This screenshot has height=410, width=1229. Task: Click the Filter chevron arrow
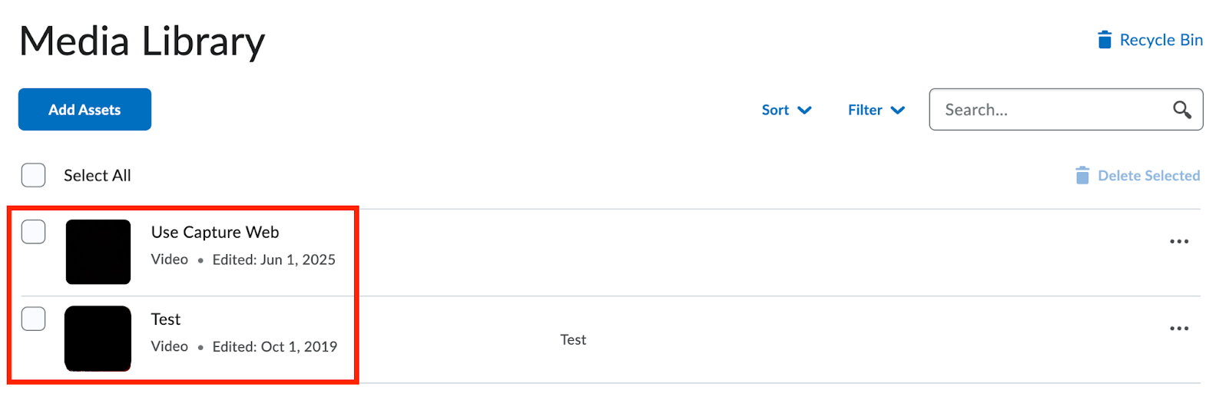(897, 110)
